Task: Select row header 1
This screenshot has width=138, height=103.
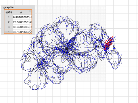Action: [9, 17]
